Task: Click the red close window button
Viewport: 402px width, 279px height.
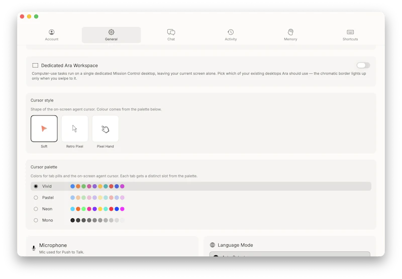Action: coord(22,17)
